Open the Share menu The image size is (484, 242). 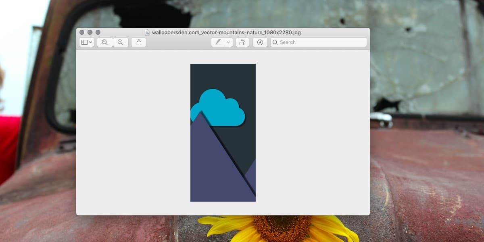point(139,42)
